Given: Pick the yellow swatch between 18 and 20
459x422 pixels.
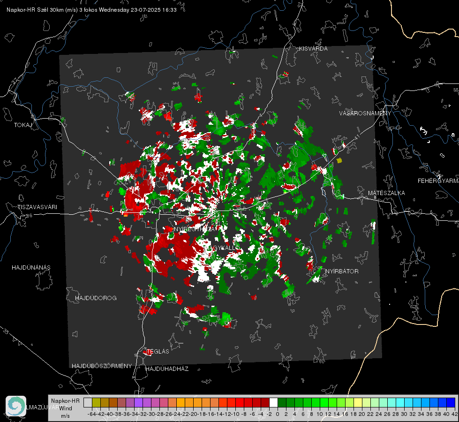Looking at the screenshot, I should (x=358, y=402).
